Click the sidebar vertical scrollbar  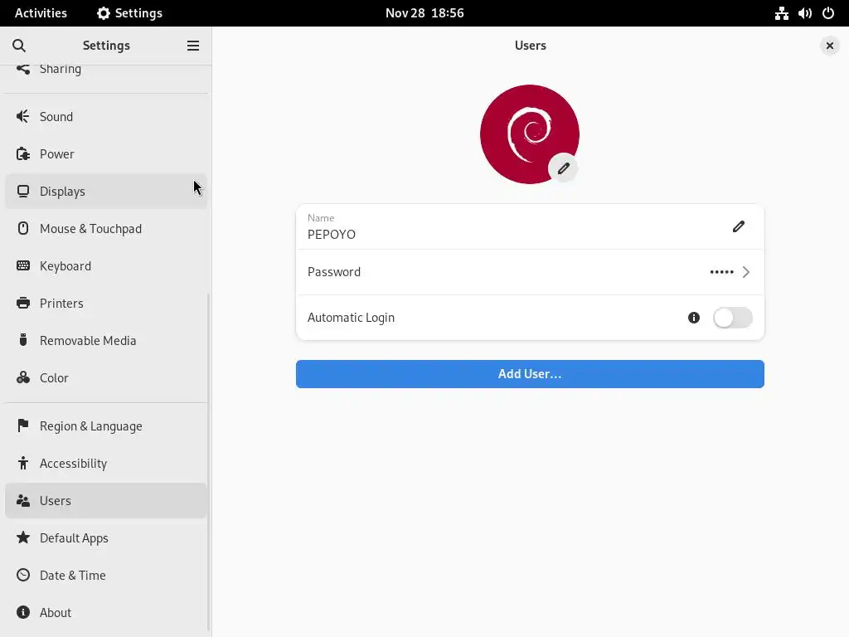pos(208,462)
